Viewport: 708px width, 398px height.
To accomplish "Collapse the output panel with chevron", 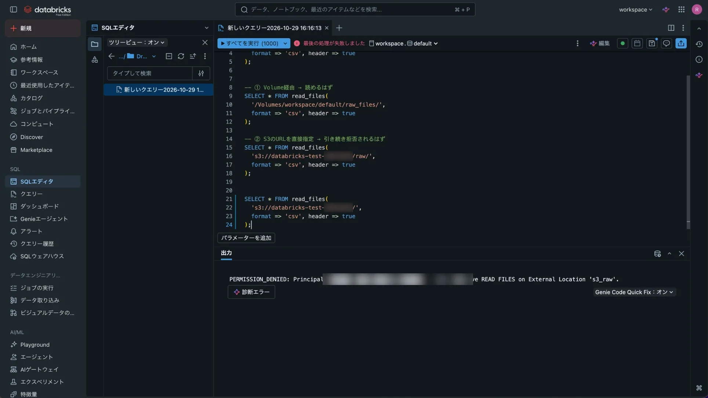I will [x=669, y=254].
